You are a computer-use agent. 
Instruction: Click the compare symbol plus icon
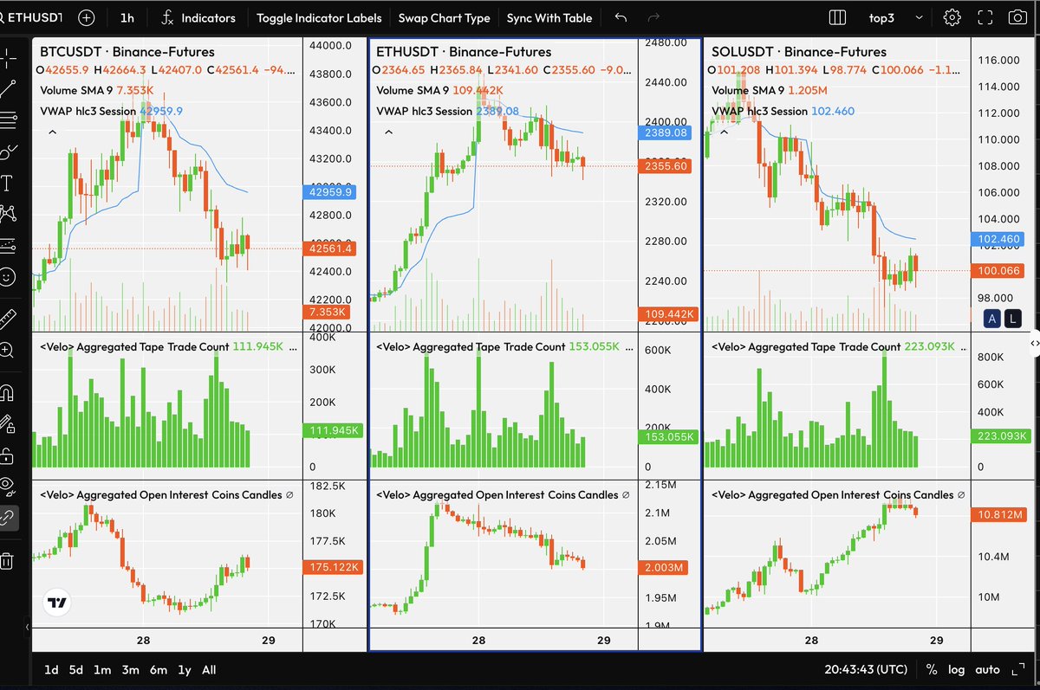[x=86, y=17]
